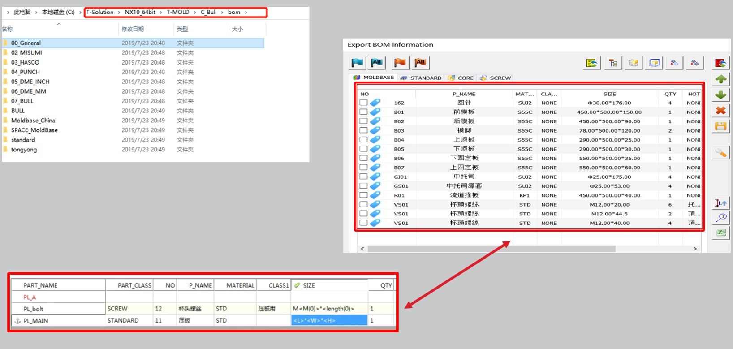This screenshot has width=733, height=349.
Task: Click the orange X delete icon
Action: [x=720, y=110]
